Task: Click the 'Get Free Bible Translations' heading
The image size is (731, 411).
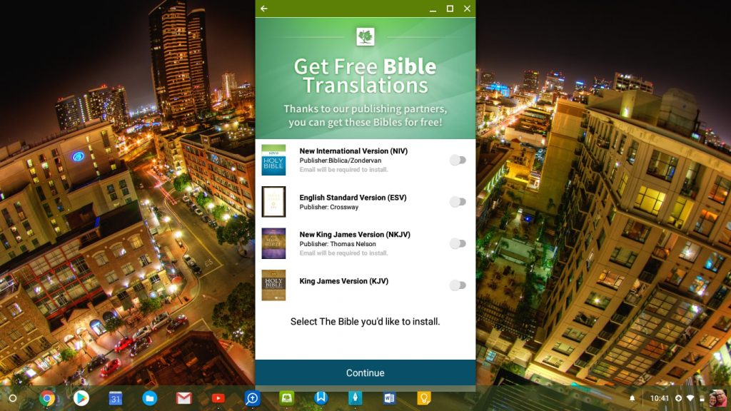Action: pyautogui.click(x=365, y=76)
